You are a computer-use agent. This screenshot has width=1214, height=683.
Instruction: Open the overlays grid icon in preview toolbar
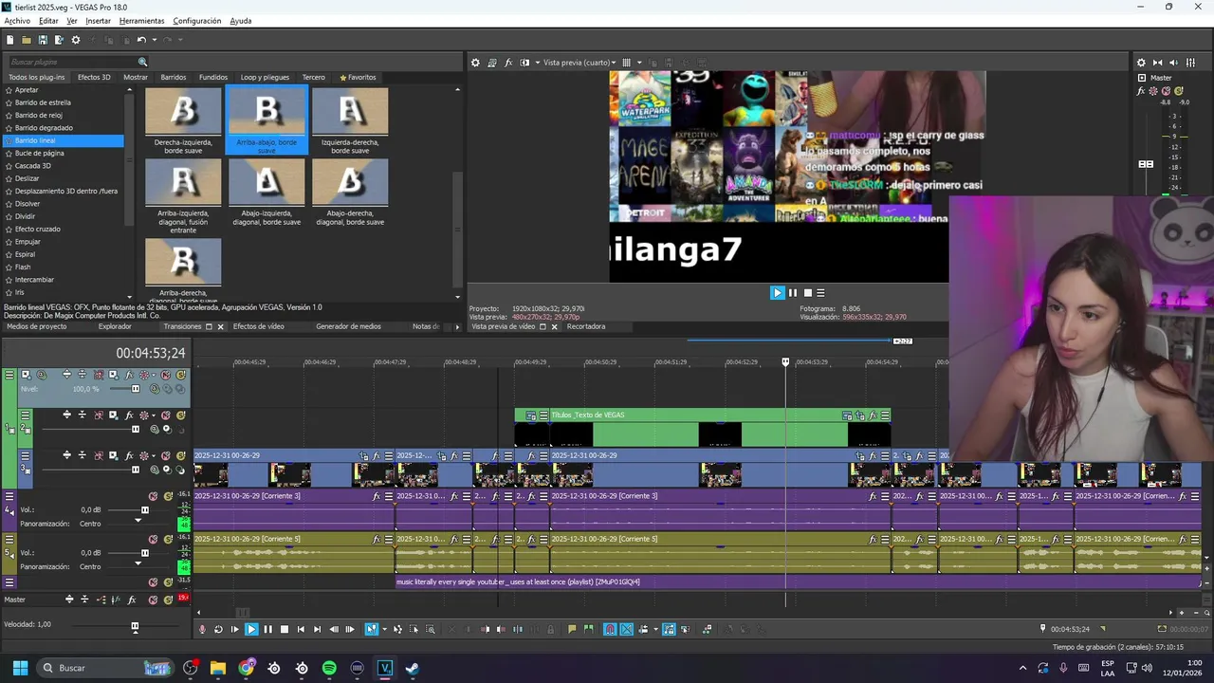[626, 63]
